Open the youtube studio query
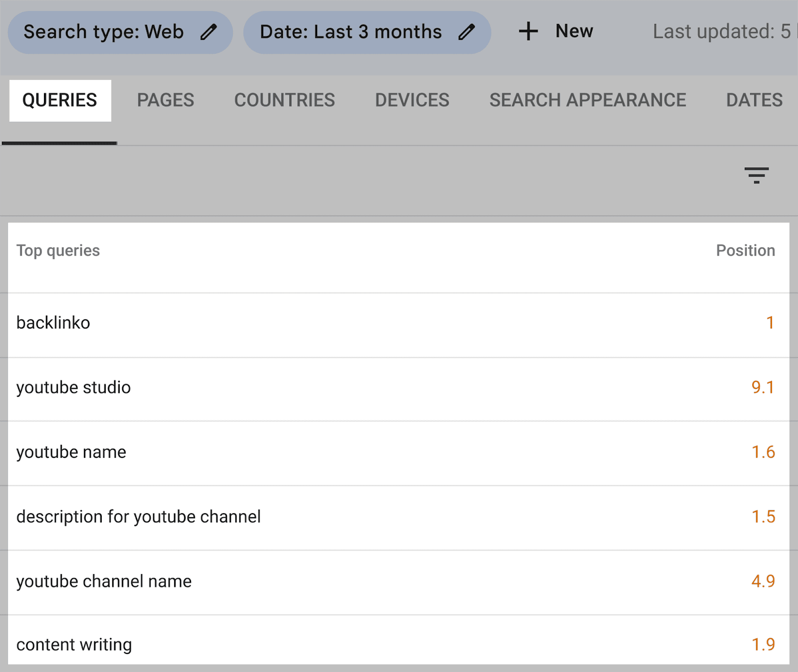The height and width of the screenshot is (672, 798). click(x=74, y=388)
